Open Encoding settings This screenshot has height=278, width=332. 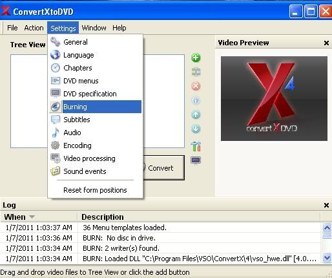96,145
